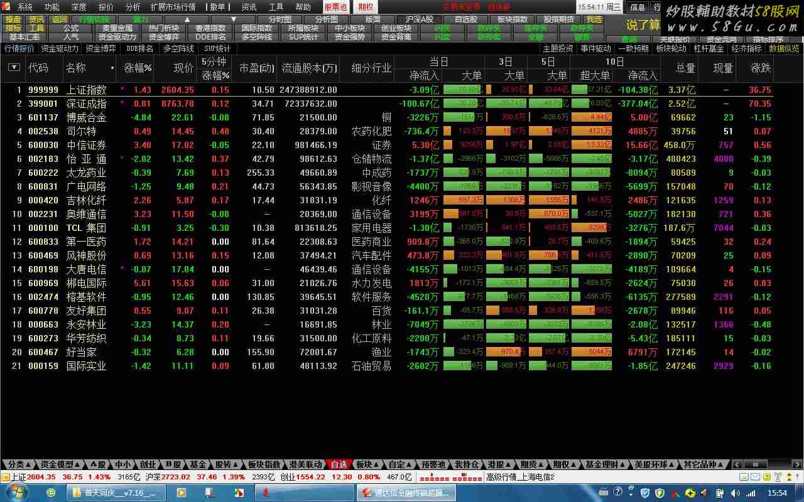
Task: Expand the A股 bottom tab menu
Action: point(97,464)
